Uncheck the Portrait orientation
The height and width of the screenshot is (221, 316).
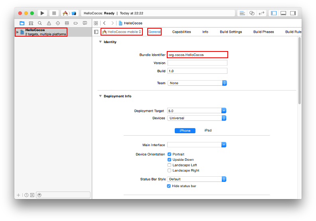pyautogui.click(x=169, y=154)
